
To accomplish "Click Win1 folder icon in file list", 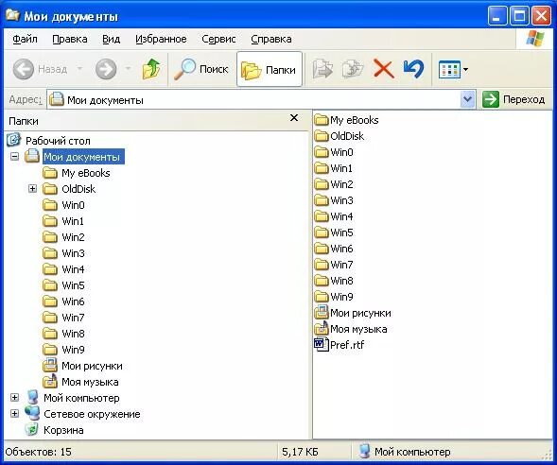I will [x=322, y=168].
